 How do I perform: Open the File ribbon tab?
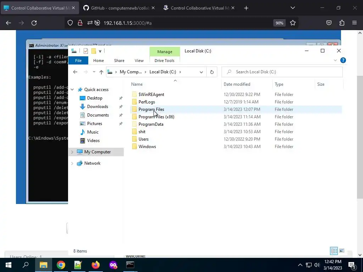point(78,61)
